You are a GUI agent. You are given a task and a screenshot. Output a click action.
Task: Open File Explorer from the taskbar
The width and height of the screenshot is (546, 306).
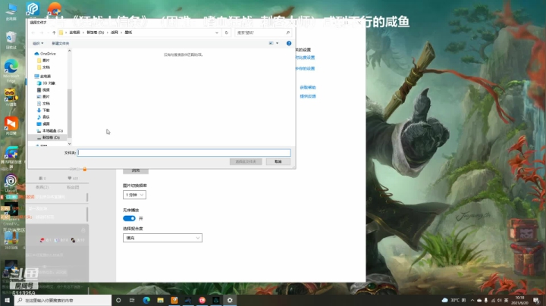[160, 300]
